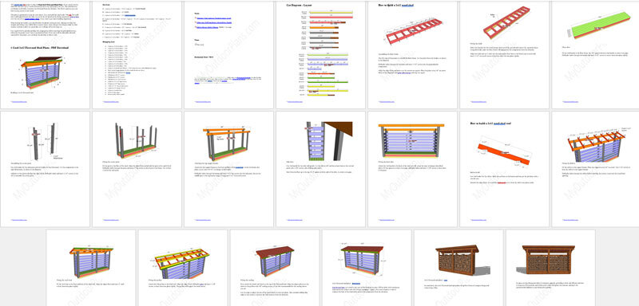This screenshot has height=306, width=639.
Task: Select the side slats detail page thumbnail
Action: tap(321, 169)
